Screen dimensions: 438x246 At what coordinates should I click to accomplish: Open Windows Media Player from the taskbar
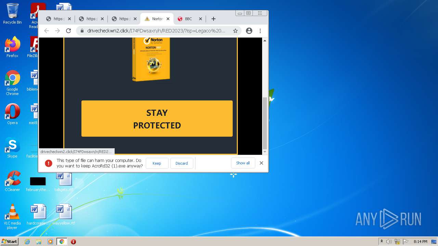click(50, 242)
